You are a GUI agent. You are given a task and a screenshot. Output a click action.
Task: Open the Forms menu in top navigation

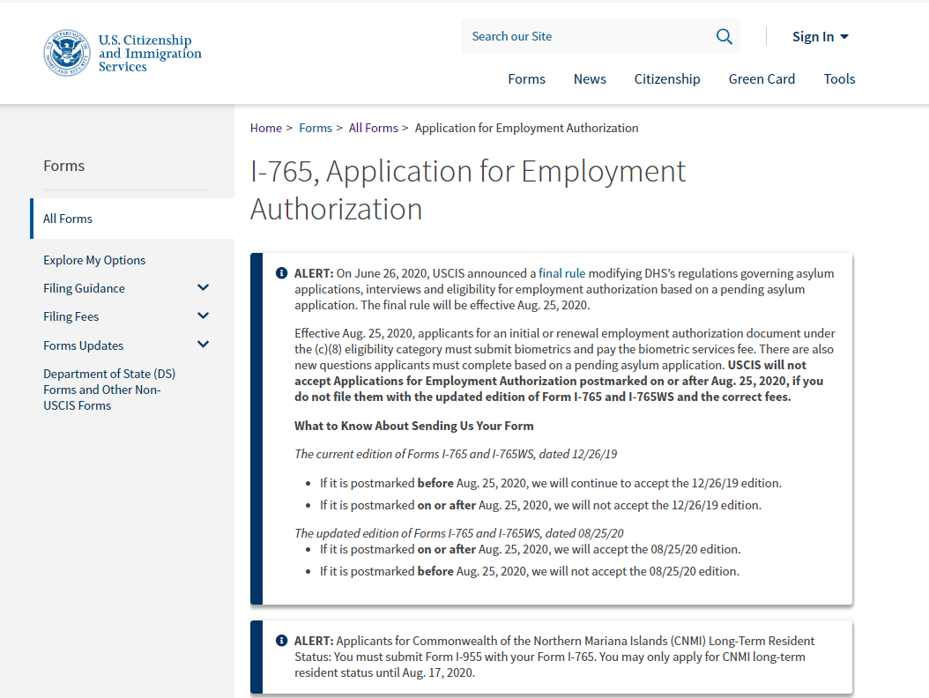(526, 78)
